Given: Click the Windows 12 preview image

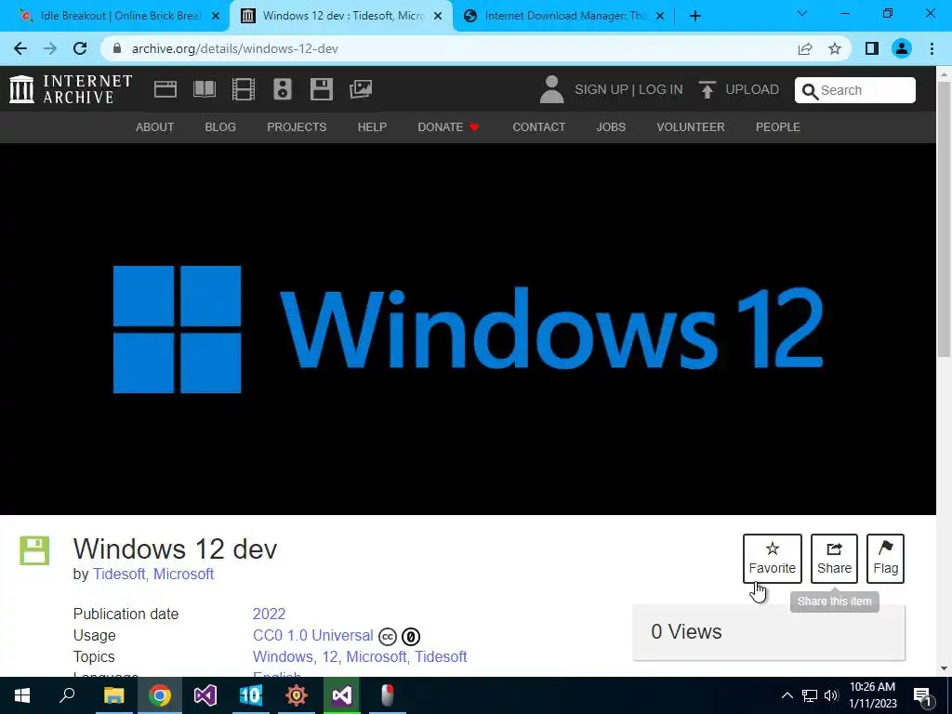Looking at the screenshot, I should click(469, 329).
